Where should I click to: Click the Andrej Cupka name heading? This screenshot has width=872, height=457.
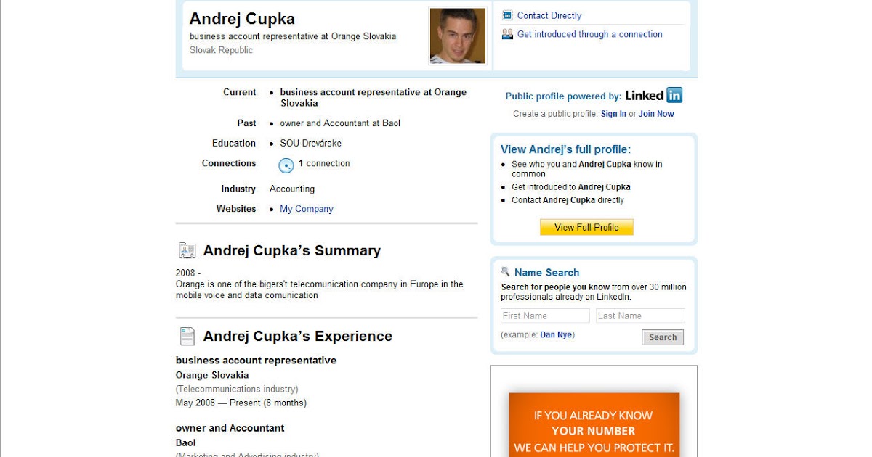[x=242, y=19]
